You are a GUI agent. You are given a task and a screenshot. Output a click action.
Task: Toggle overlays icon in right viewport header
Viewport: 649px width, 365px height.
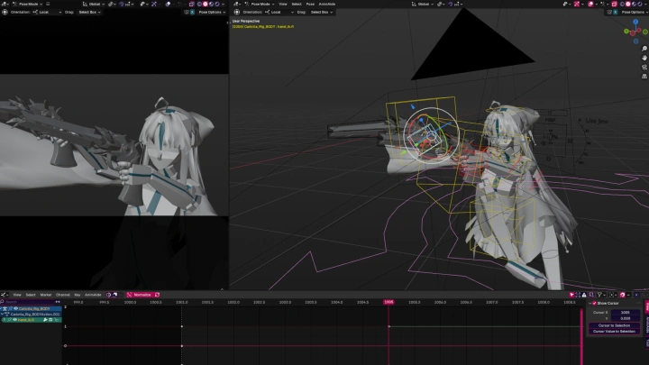[x=590, y=5]
